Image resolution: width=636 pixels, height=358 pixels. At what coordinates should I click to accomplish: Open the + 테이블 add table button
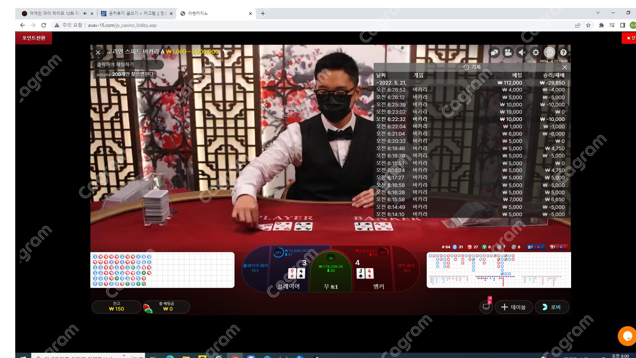tap(514, 307)
